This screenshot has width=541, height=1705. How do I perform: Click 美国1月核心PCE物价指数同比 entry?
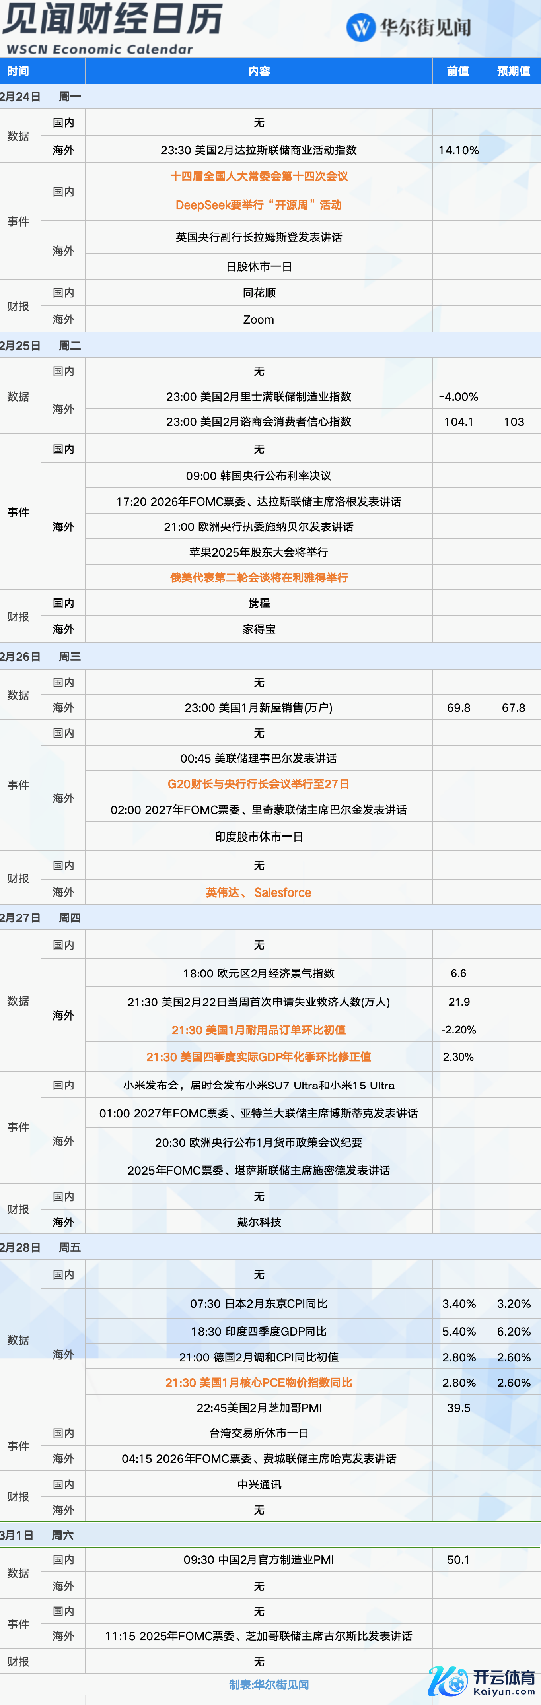click(258, 1383)
